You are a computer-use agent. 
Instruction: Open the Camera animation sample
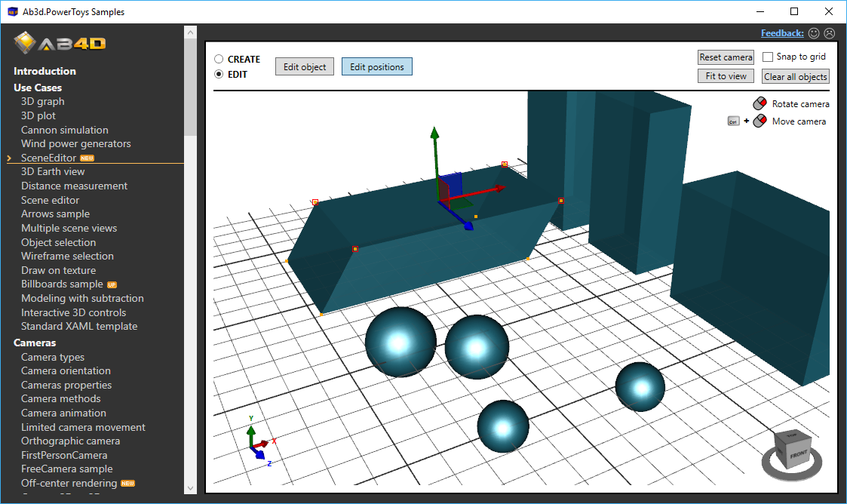tap(63, 413)
